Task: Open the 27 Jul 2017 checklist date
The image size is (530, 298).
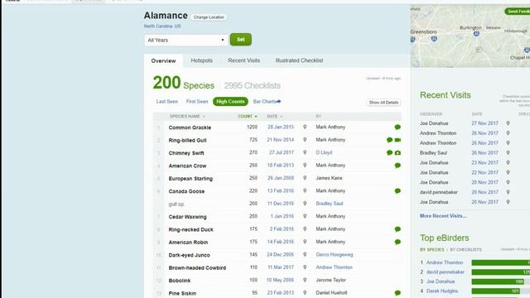Action: pyautogui.click(x=282, y=152)
